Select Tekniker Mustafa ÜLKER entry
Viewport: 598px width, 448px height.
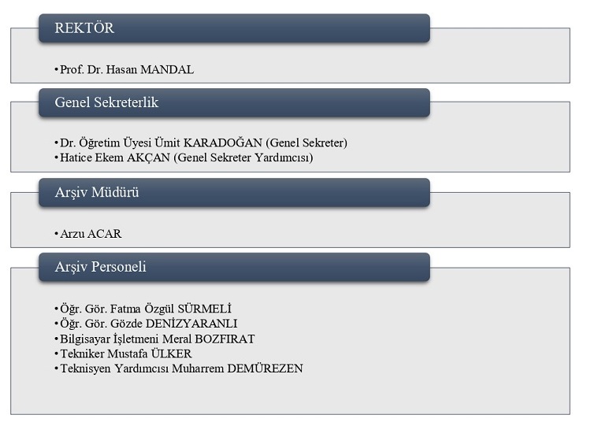pyautogui.click(x=126, y=354)
